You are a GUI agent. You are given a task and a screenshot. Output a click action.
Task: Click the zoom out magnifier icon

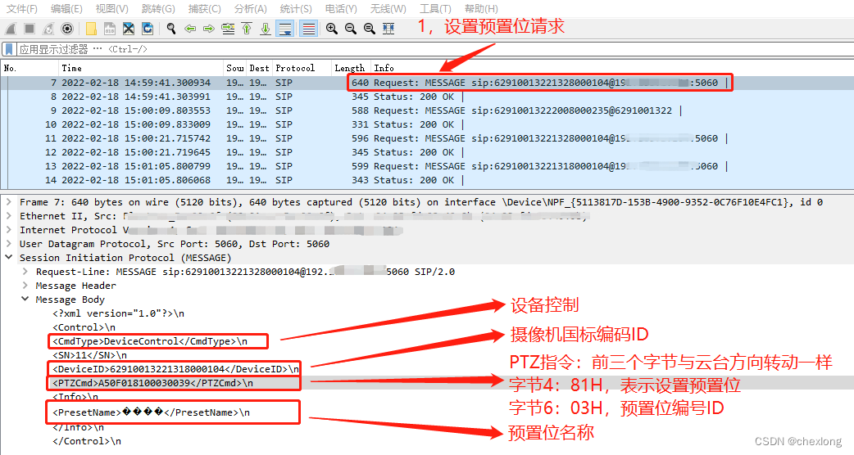(351, 29)
